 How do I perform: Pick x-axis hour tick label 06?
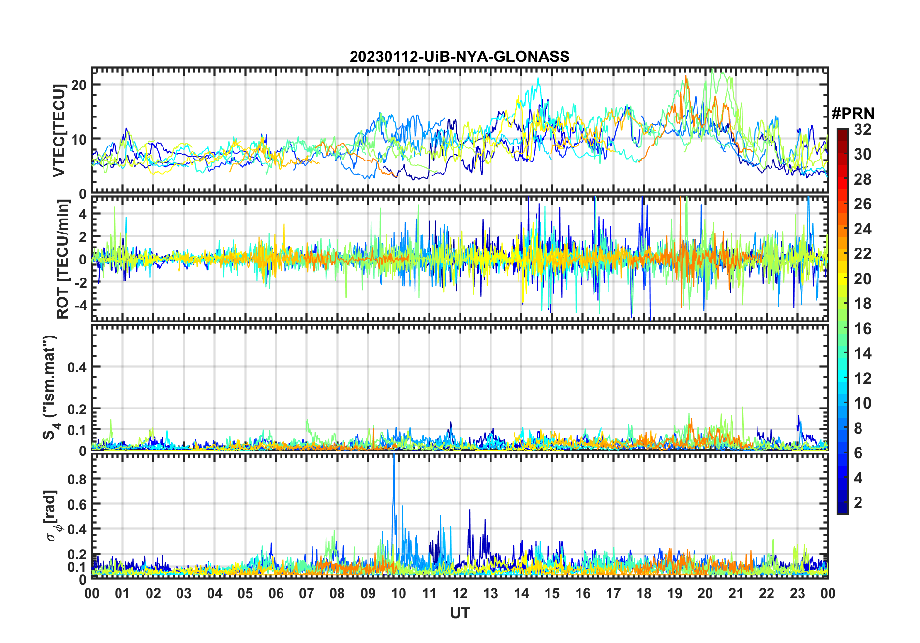coord(276,593)
